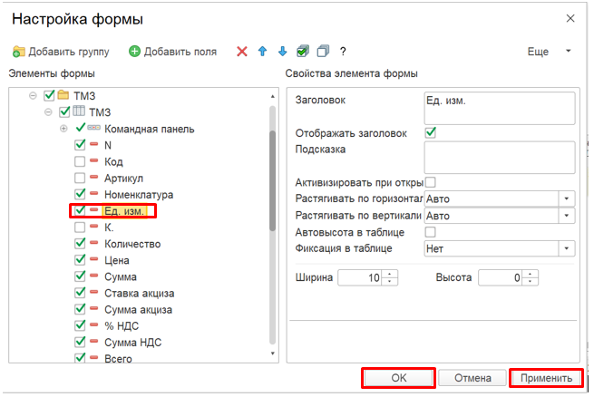Collapse the ТМЗ table node
This screenshot has width=594, height=397.
click(48, 112)
